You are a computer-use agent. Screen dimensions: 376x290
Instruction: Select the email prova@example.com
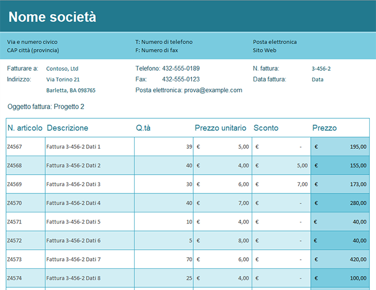tap(213, 90)
